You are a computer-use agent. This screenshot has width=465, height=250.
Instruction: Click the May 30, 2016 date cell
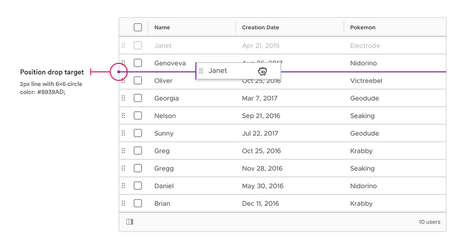[263, 186]
